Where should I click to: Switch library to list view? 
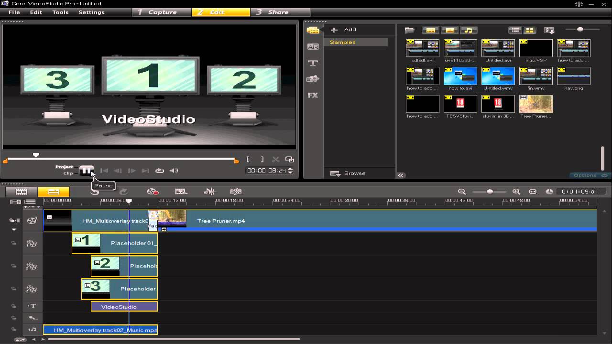coord(515,30)
